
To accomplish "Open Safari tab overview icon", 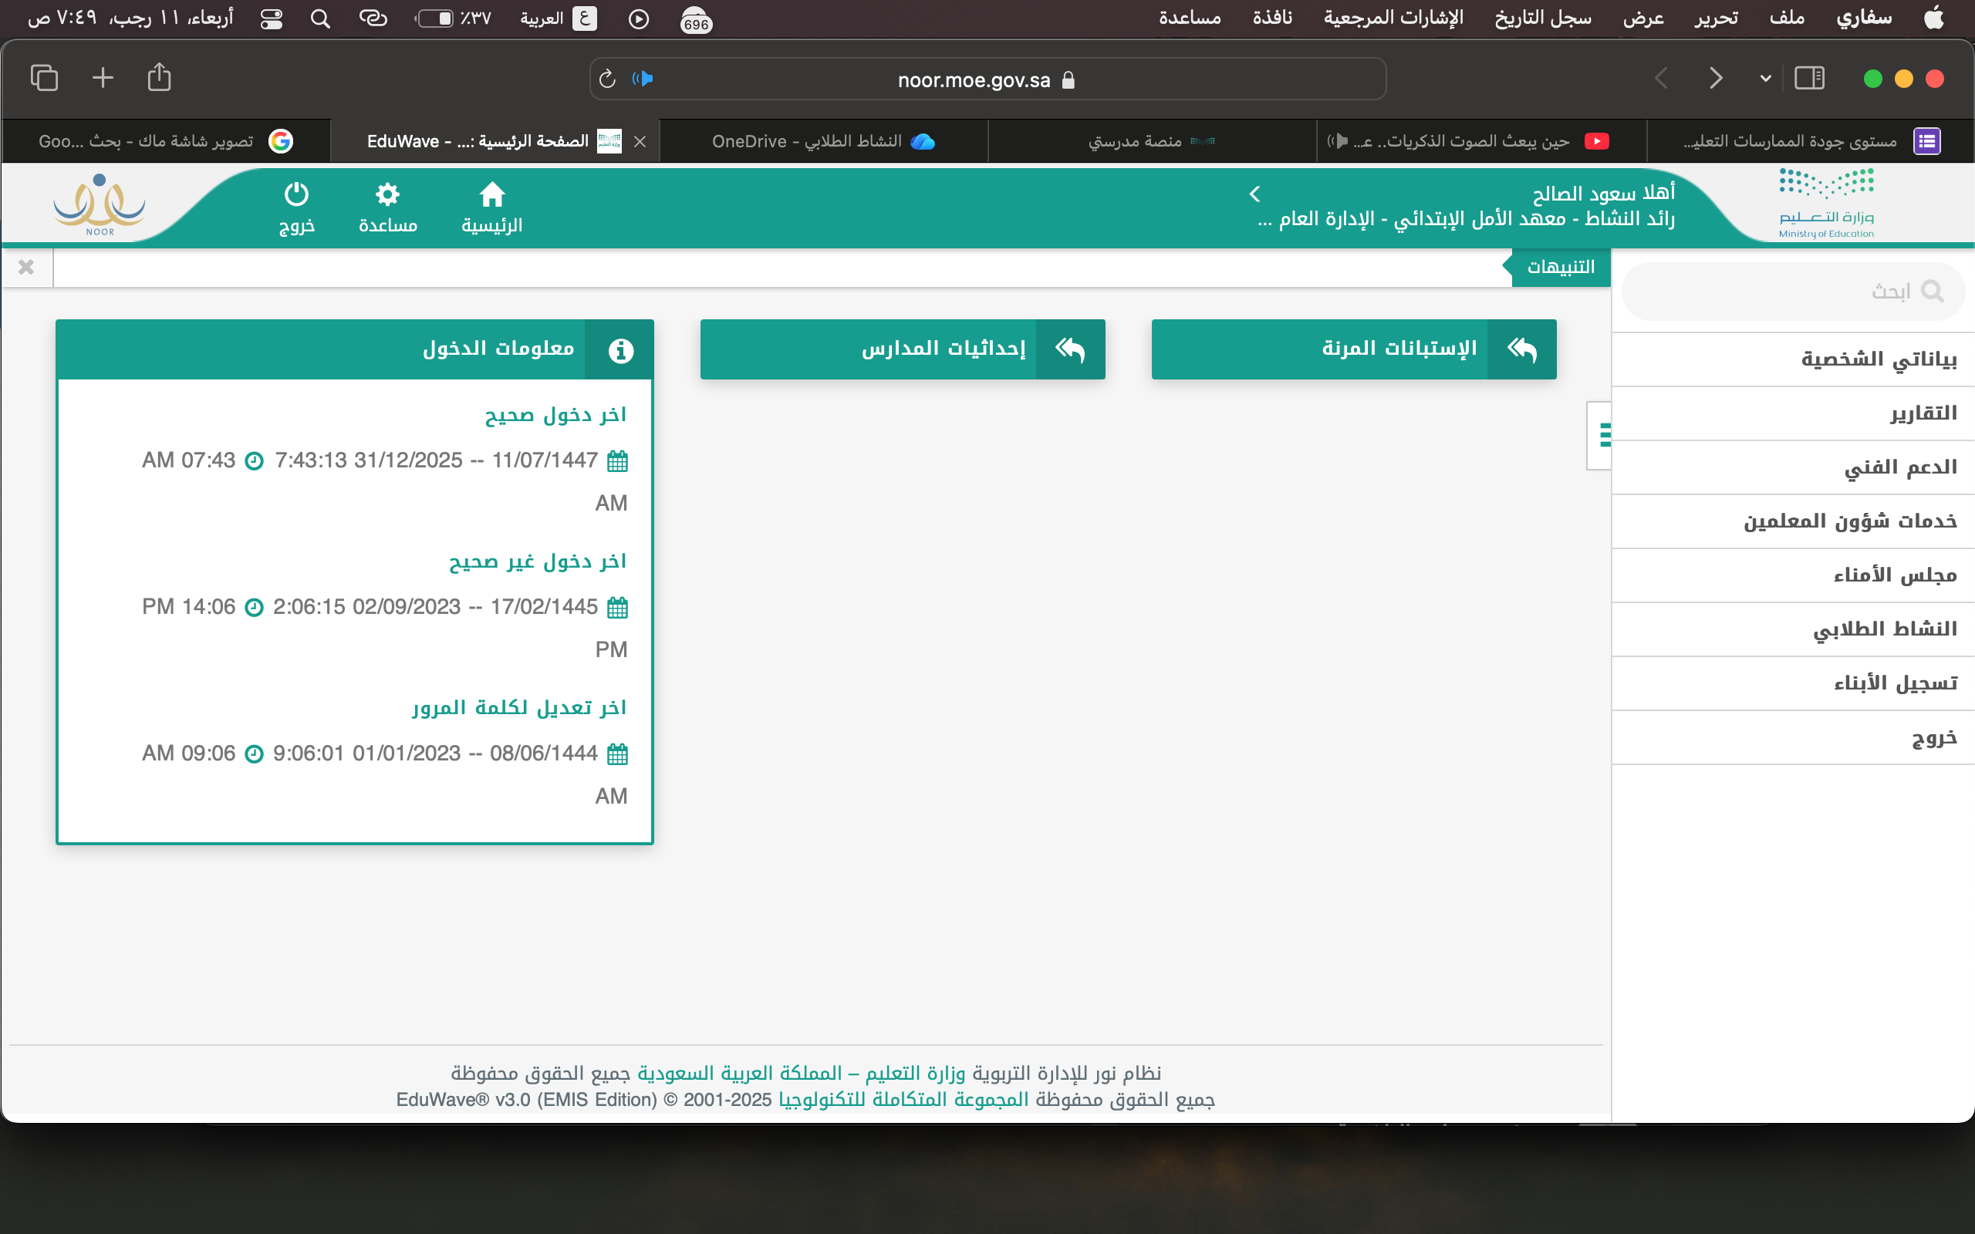I will tap(44, 79).
